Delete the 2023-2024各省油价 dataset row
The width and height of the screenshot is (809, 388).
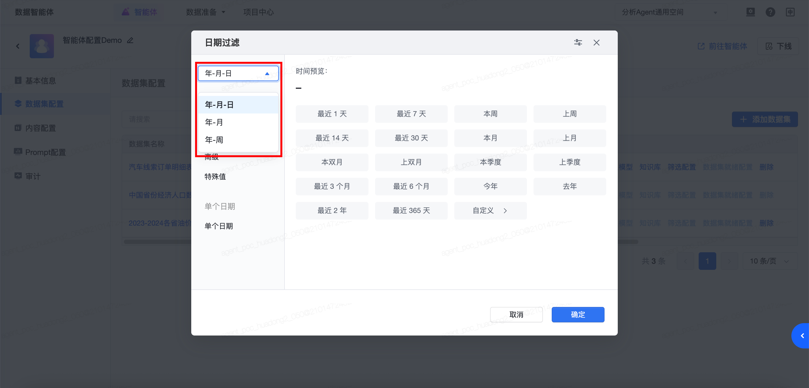pyautogui.click(x=766, y=223)
